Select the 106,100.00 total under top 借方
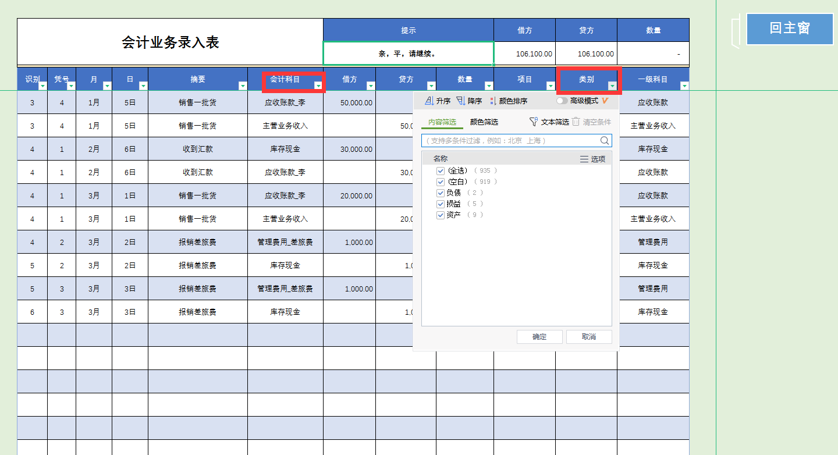Image resolution: width=838 pixels, height=455 pixels. [x=525, y=54]
